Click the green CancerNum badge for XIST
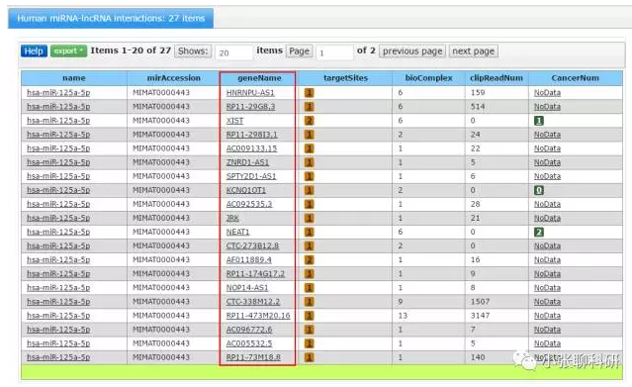Viewport: 632px width, 387px height. point(539,121)
